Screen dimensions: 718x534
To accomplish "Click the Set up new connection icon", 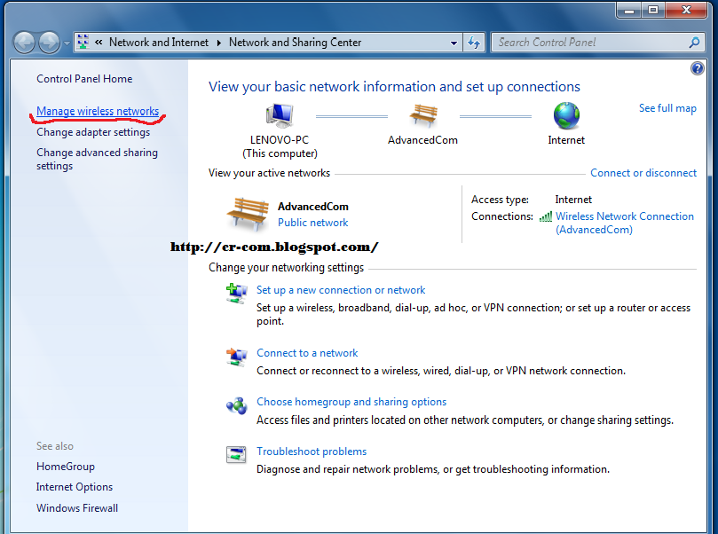I will (x=236, y=293).
